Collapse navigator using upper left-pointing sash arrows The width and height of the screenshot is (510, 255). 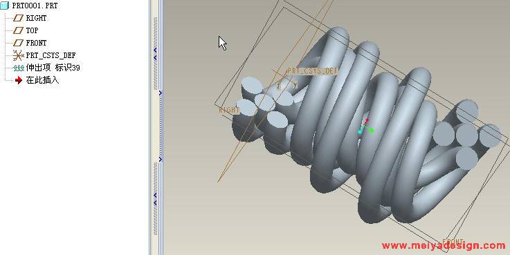(155, 54)
